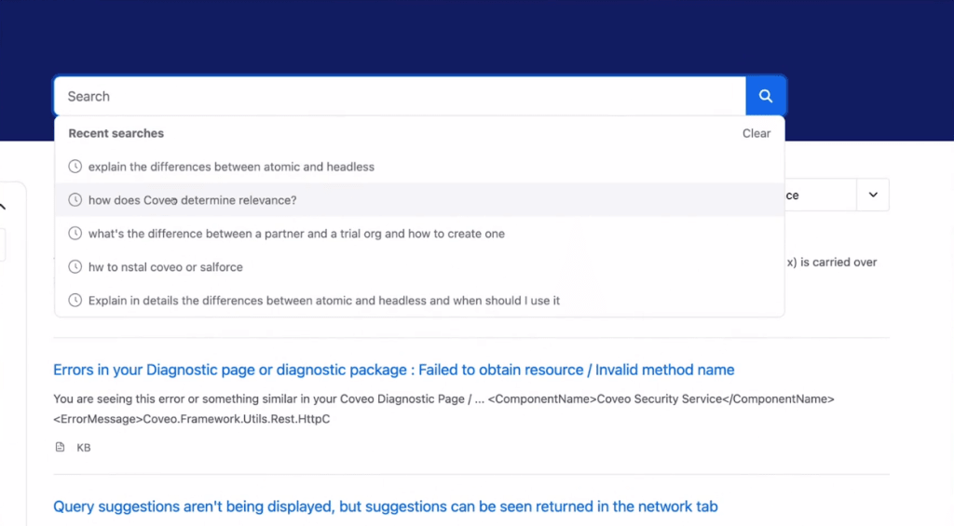The width and height of the screenshot is (954, 526).
Task: Click clock icon beside 'hw to nstal coveo'
Action: pos(75,267)
